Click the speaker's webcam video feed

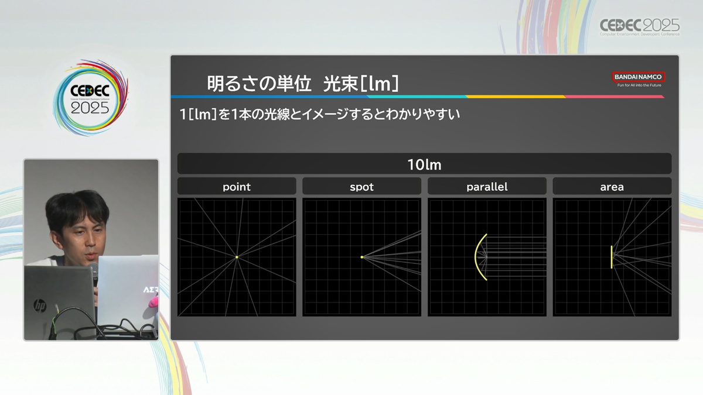pos(91,249)
